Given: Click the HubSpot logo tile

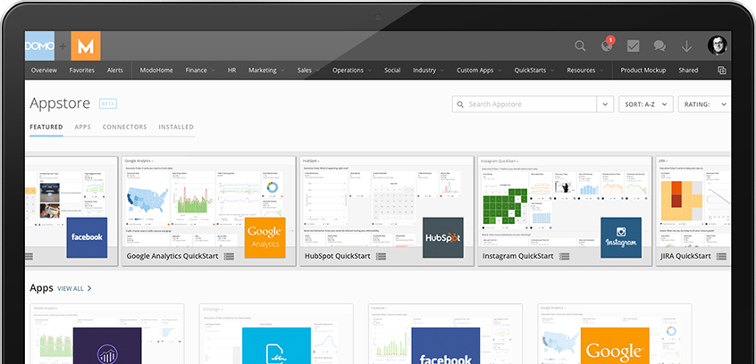Looking at the screenshot, I should 443,237.
